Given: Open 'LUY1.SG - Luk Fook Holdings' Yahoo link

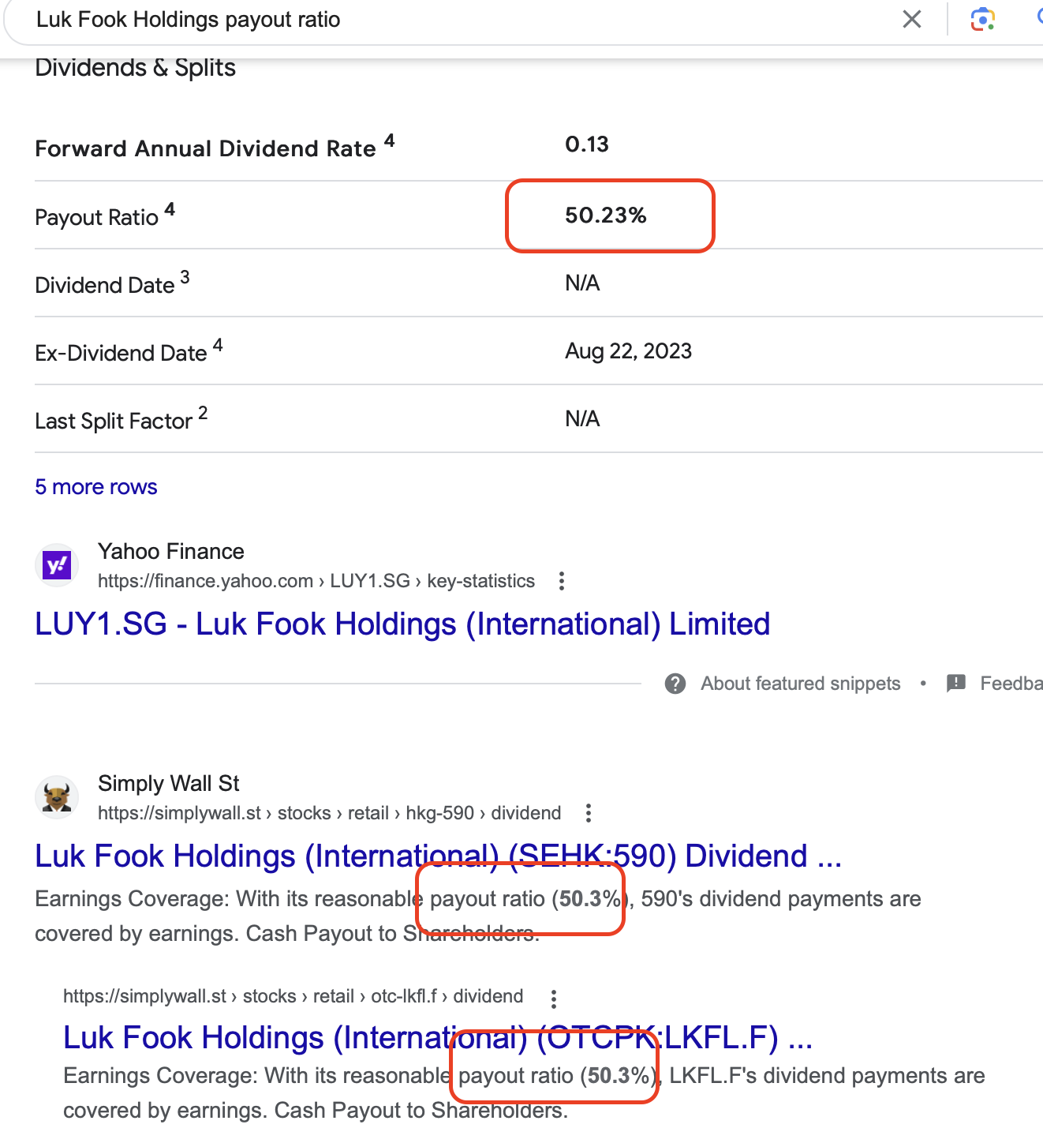Looking at the screenshot, I should 402,624.
